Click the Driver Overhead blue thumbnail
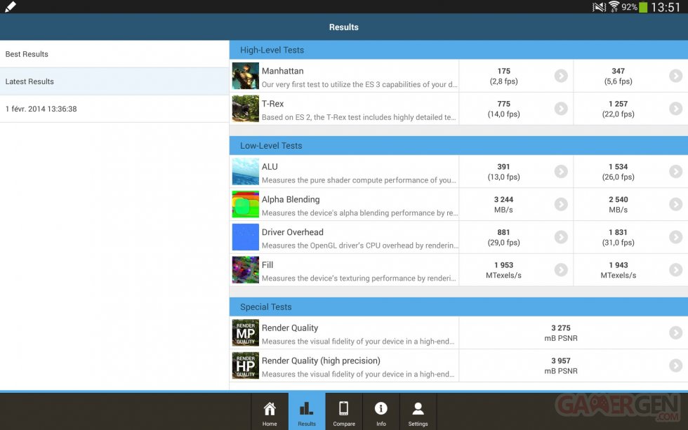Screen dimensions: 688x430 pos(245,238)
